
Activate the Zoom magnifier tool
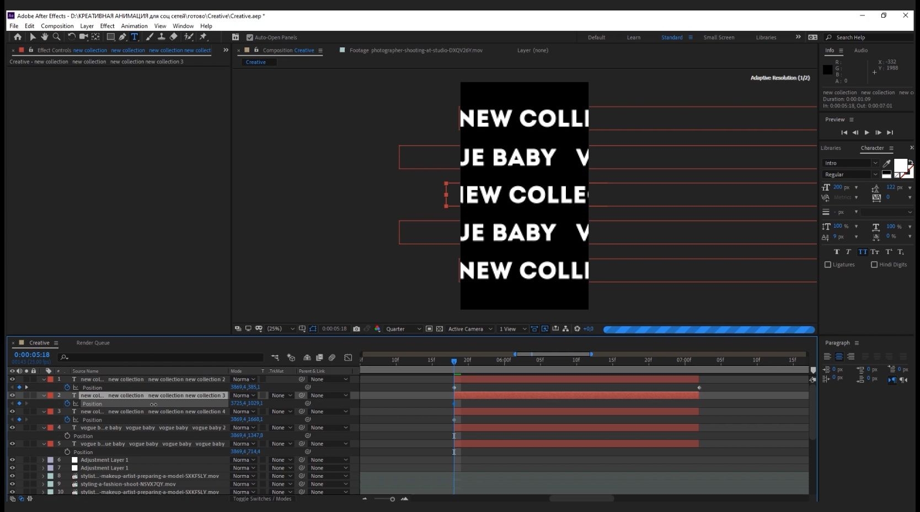pyautogui.click(x=56, y=37)
